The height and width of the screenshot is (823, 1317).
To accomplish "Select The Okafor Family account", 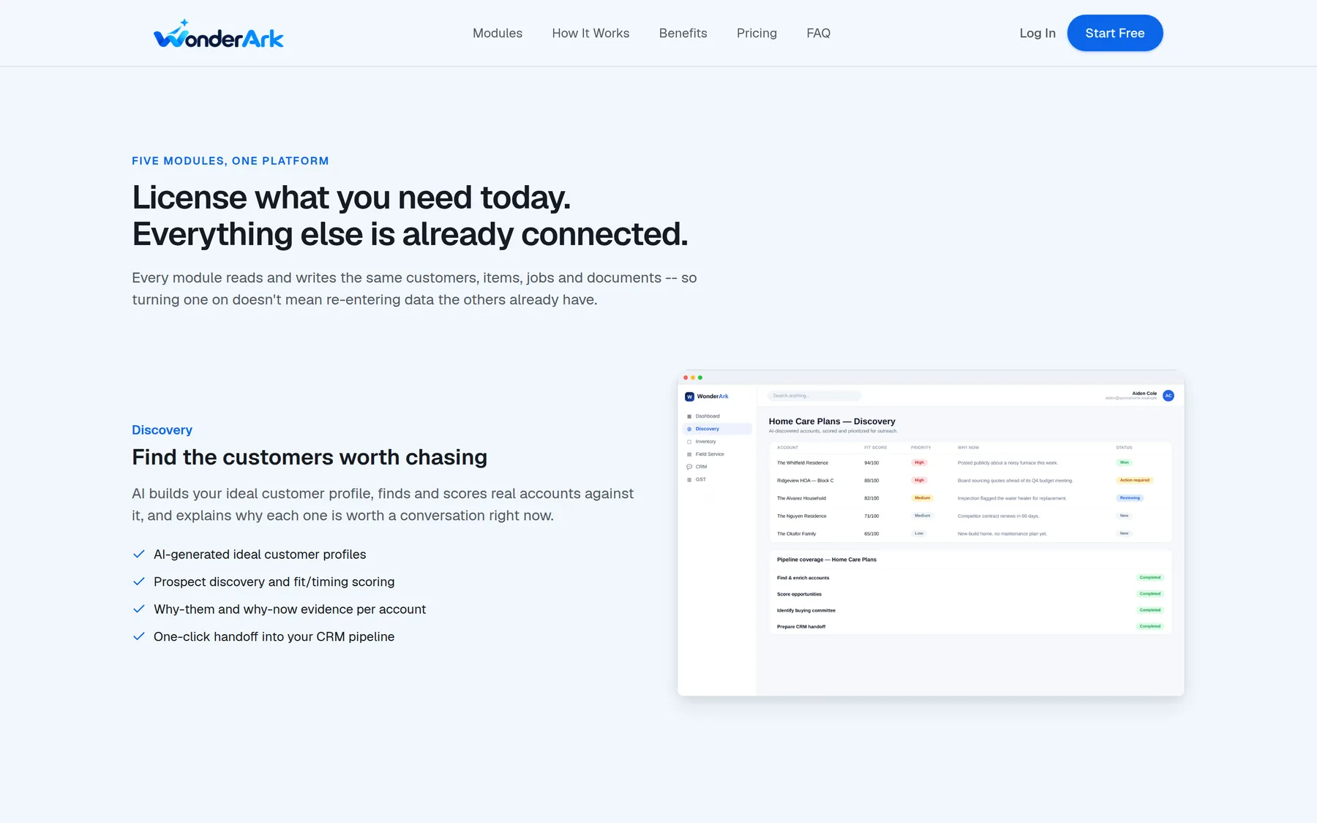I will point(796,534).
